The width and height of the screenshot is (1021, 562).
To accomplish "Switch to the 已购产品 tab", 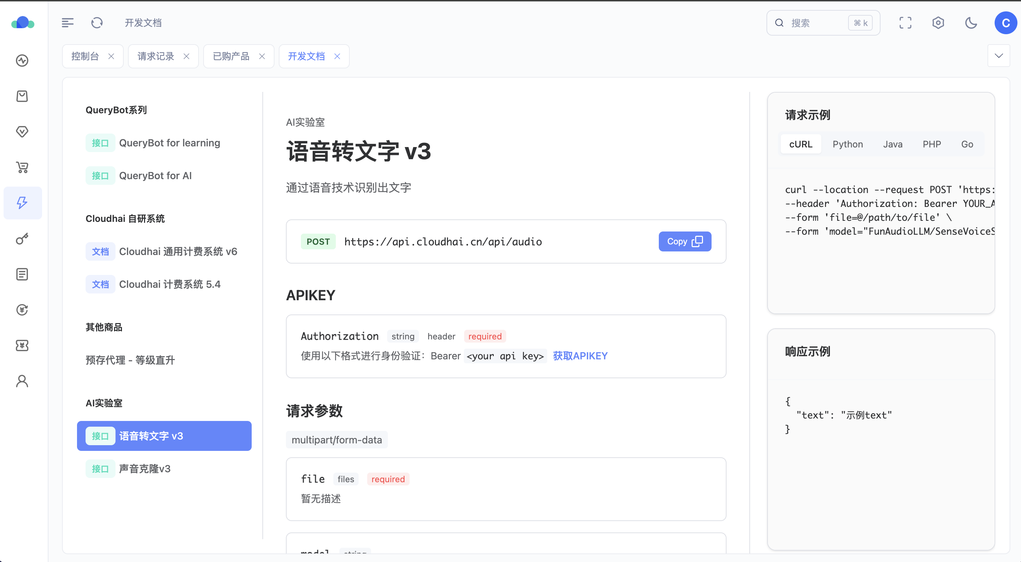I will (x=231, y=56).
